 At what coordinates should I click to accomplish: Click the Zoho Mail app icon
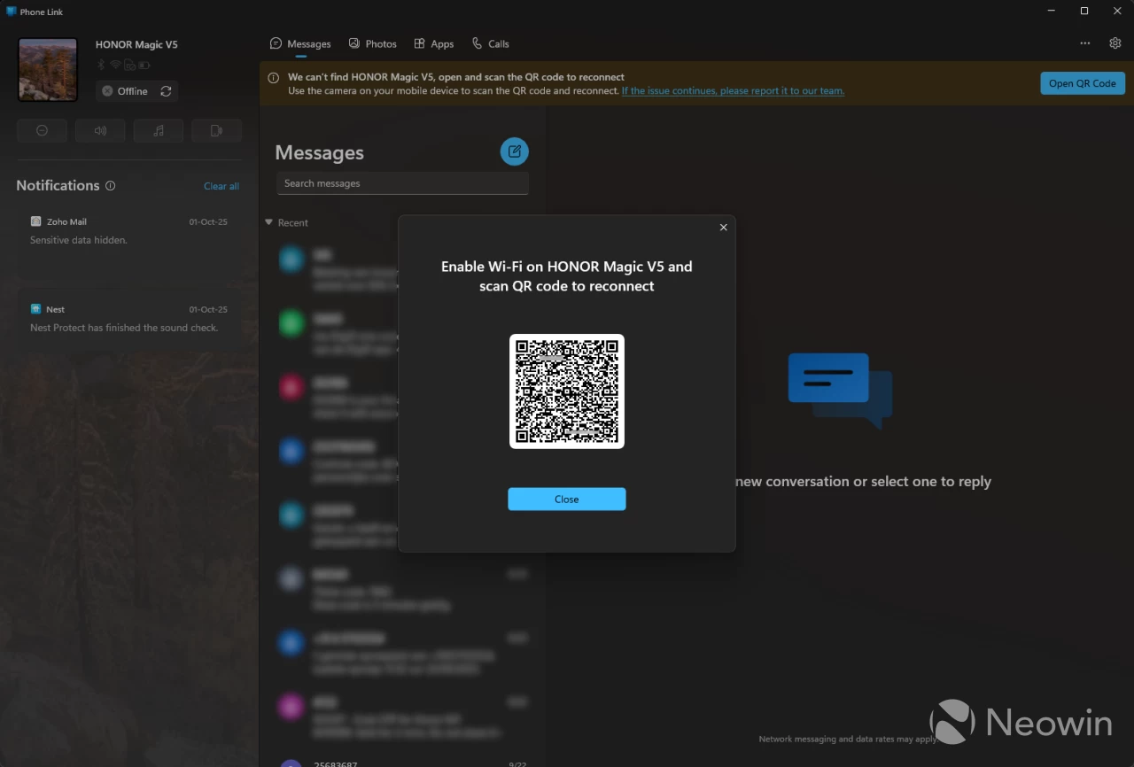point(35,221)
